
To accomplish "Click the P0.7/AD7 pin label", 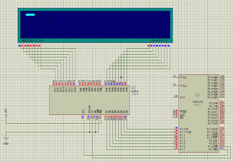I will pos(213,98).
